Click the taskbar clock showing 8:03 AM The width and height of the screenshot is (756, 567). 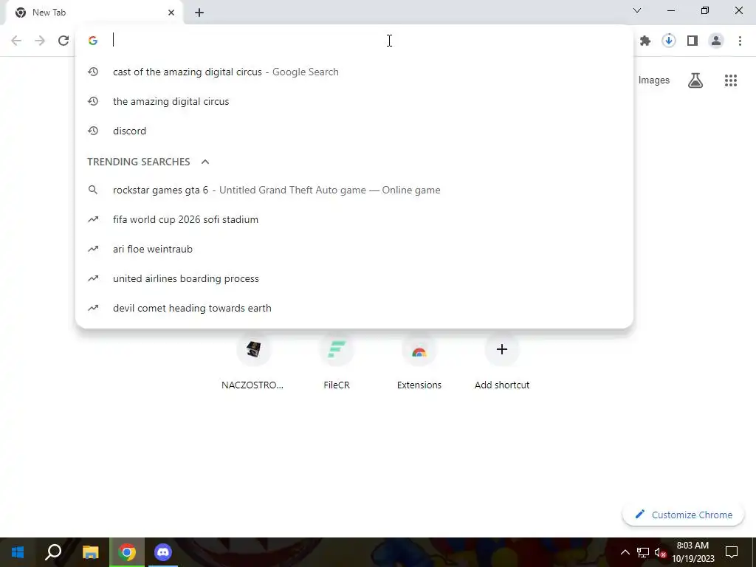pos(693,552)
